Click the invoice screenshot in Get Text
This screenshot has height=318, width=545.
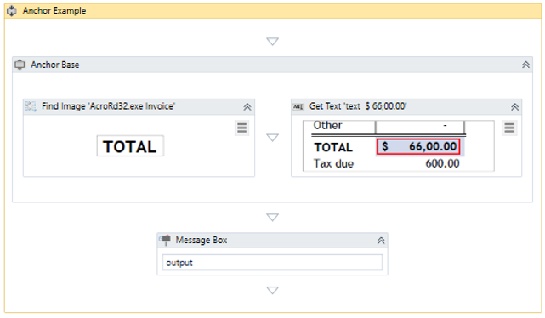[x=398, y=145]
